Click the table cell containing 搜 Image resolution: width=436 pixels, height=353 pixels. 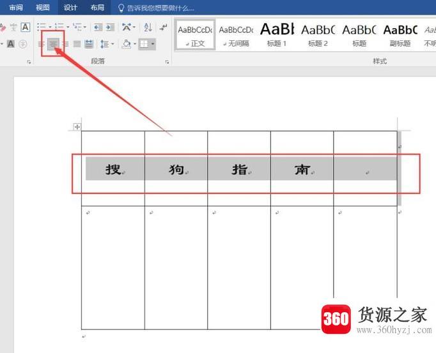pyautogui.click(x=113, y=169)
